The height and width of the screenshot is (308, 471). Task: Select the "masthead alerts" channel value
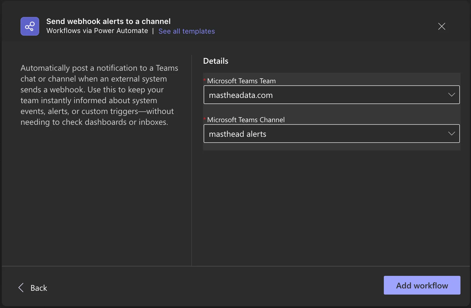(238, 134)
